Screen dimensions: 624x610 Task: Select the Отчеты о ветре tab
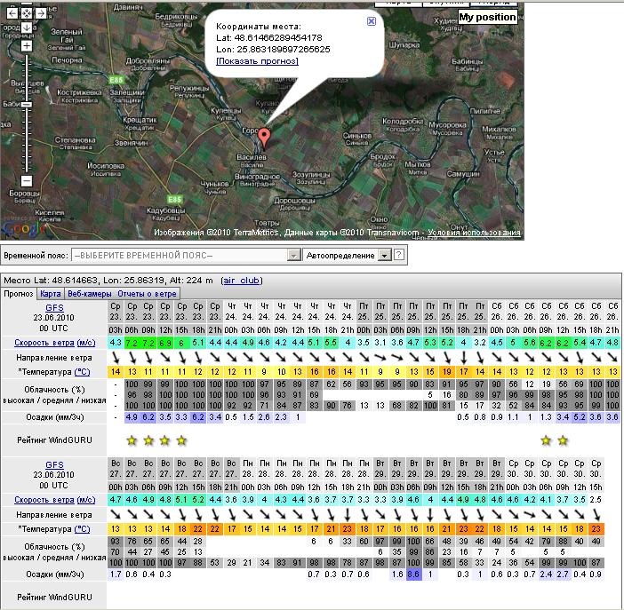[148, 293]
